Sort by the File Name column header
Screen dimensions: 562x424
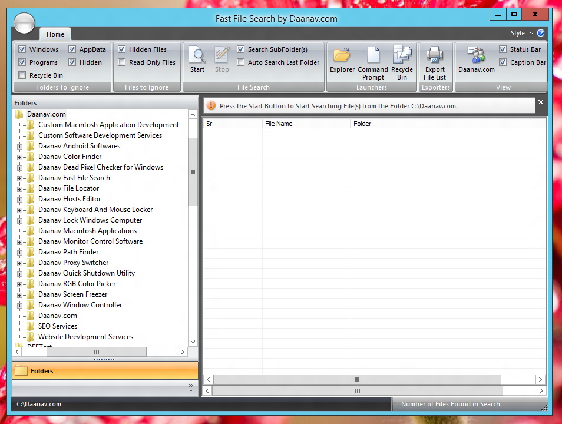306,124
